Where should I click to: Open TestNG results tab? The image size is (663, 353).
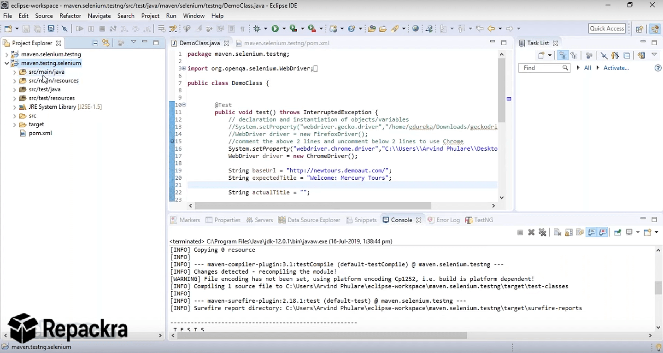tap(479, 220)
